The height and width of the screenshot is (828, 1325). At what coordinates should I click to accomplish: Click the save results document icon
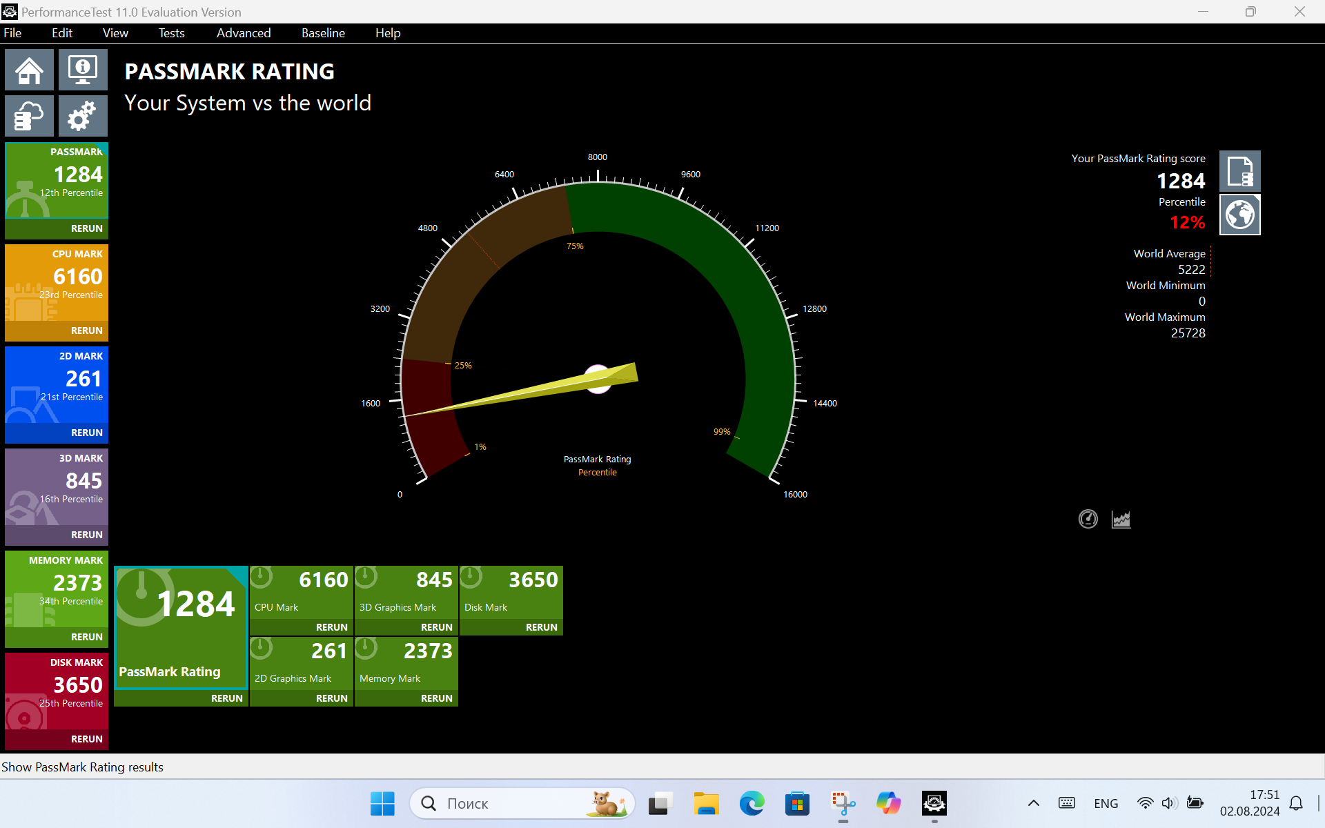pyautogui.click(x=1239, y=171)
